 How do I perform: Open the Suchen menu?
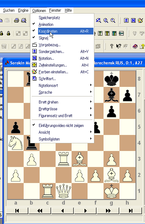[9, 10]
